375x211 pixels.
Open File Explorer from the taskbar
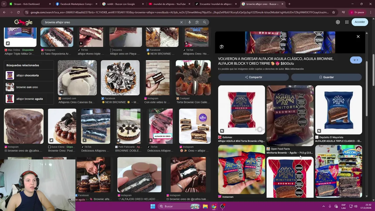click(x=205, y=206)
